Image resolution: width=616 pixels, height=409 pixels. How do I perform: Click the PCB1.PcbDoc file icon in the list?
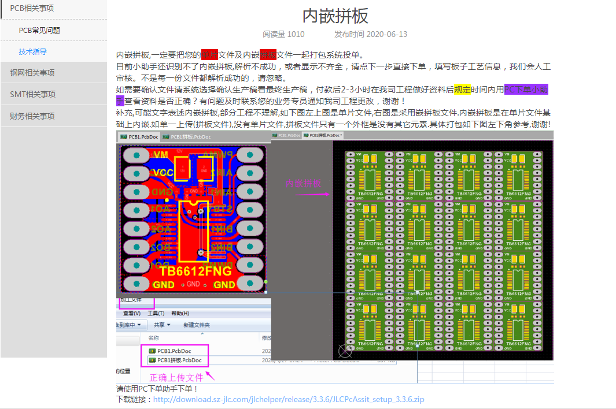pyautogui.click(x=152, y=351)
